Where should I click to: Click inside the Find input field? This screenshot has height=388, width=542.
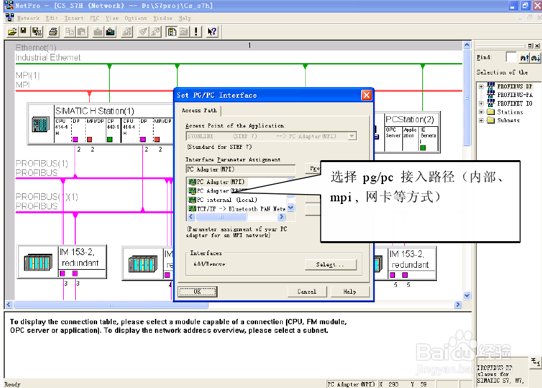(511, 57)
